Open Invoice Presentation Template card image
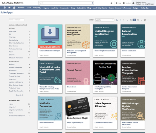This screenshot has width=156, height=133. click(x=133, y=72)
